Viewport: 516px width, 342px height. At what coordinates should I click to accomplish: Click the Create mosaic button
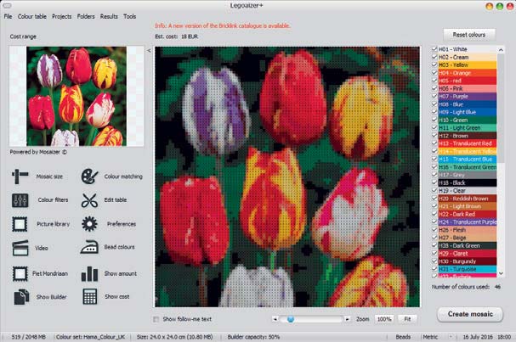click(x=470, y=314)
